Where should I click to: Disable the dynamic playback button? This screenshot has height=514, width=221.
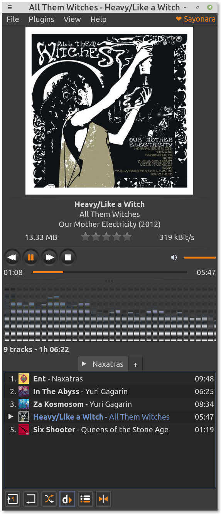click(67, 499)
